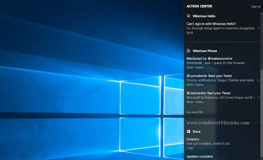The width and height of the screenshot is (263, 160).
Task: Click the 17:38 timestamp under Dropbox
Action: 189,148
